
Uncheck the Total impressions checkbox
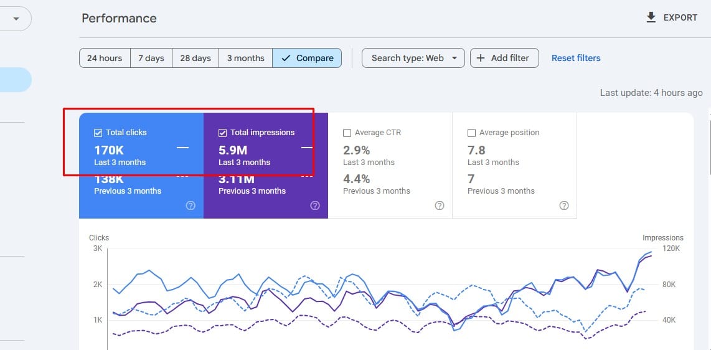point(222,133)
